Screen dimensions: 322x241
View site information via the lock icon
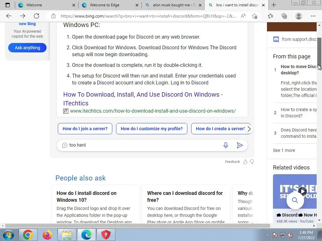[53, 16]
